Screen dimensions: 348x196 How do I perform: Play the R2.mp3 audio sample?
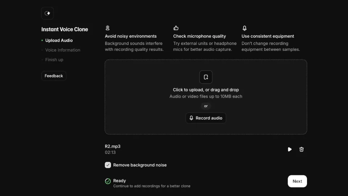290,149
